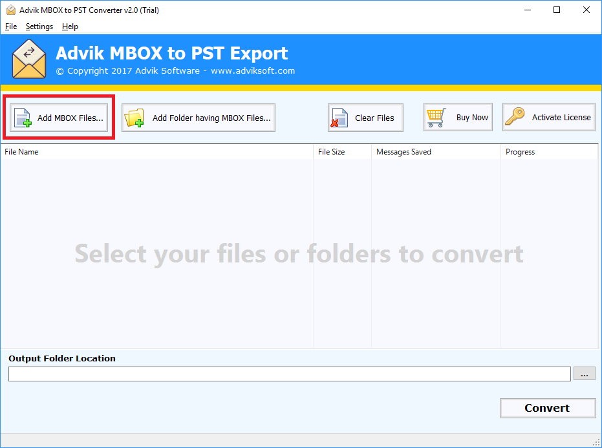Click the folder icon on Add Folder button
The height and width of the screenshot is (448, 602).
(x=134, y=117)
